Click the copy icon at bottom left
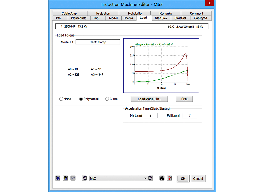 (x=58, y=178)
